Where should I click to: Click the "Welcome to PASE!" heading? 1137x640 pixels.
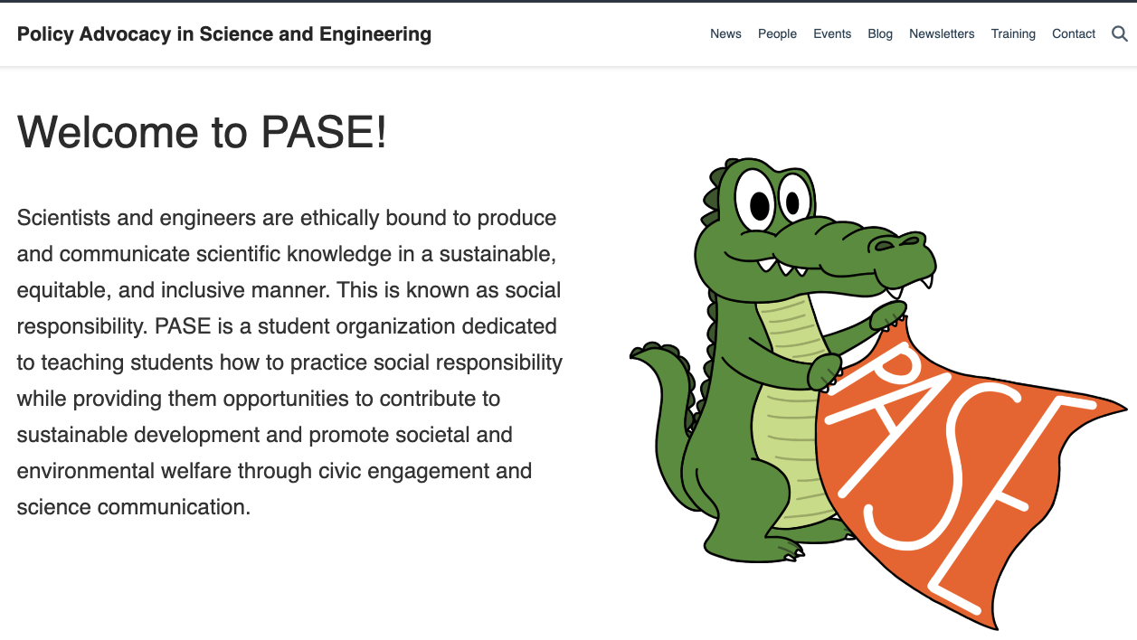(x=202, y=132)
